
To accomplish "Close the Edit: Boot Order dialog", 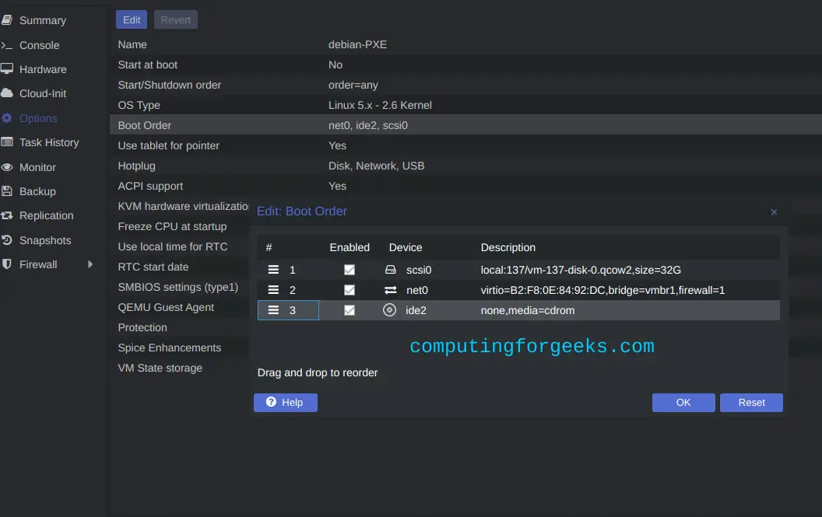I will [774, 212].
